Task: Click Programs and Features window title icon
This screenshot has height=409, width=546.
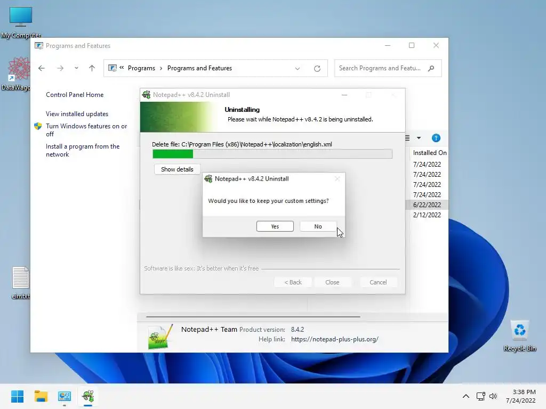Action: pyautogui.click(x=38, y=46)
